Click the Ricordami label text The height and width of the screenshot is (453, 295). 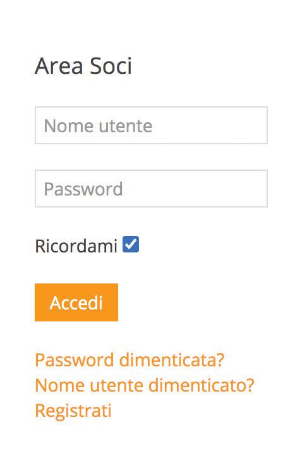(76, 246)
